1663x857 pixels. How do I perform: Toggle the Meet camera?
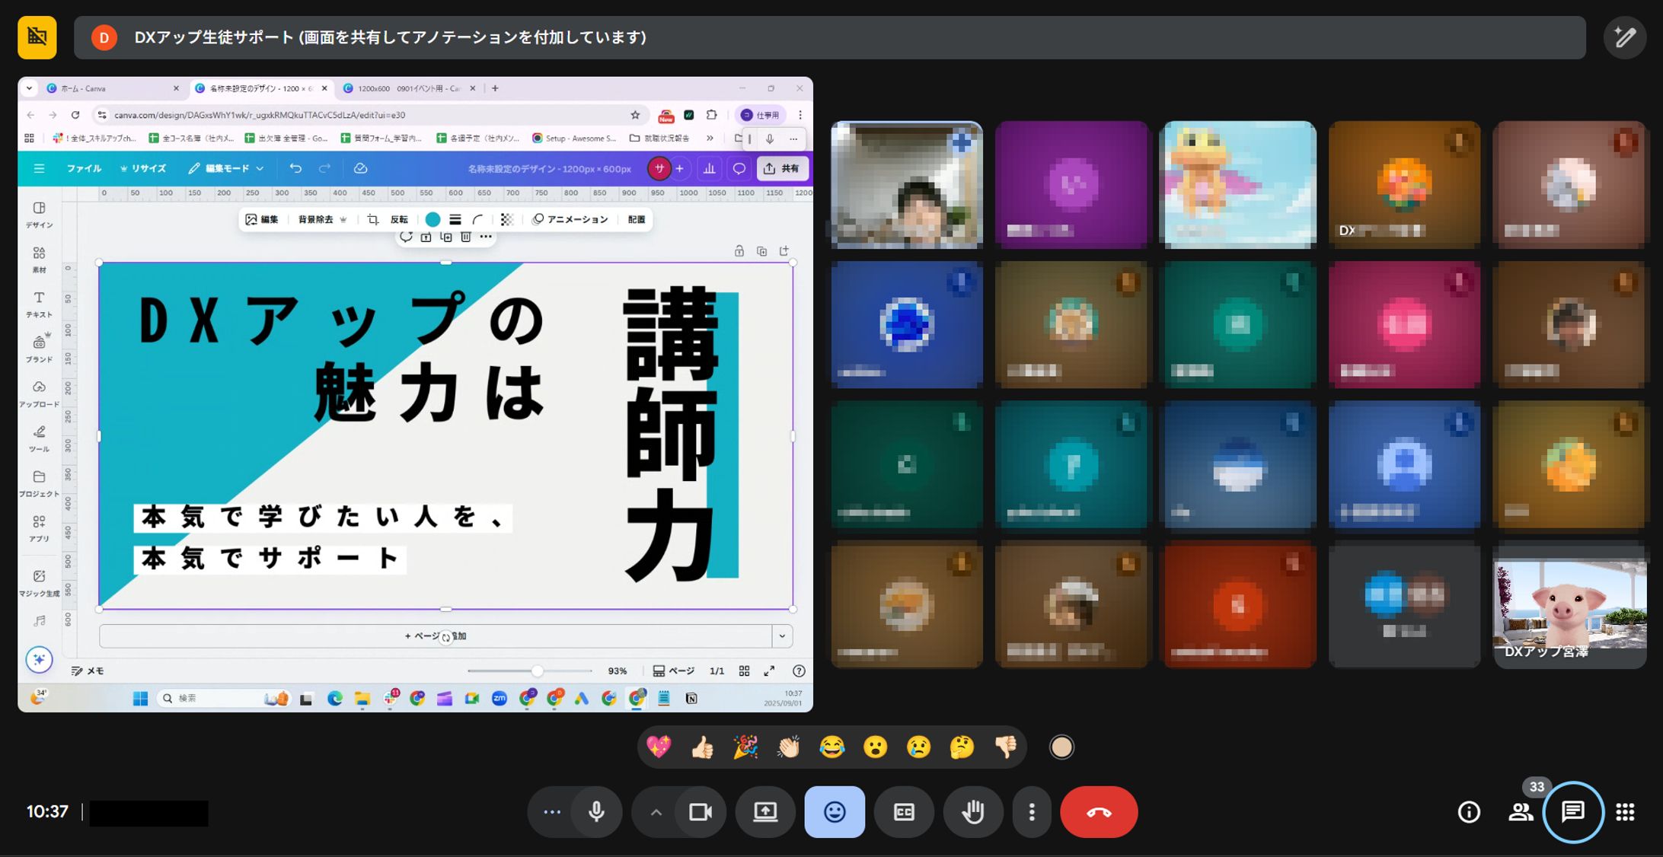pyautogui.click(x=701, y=812)
